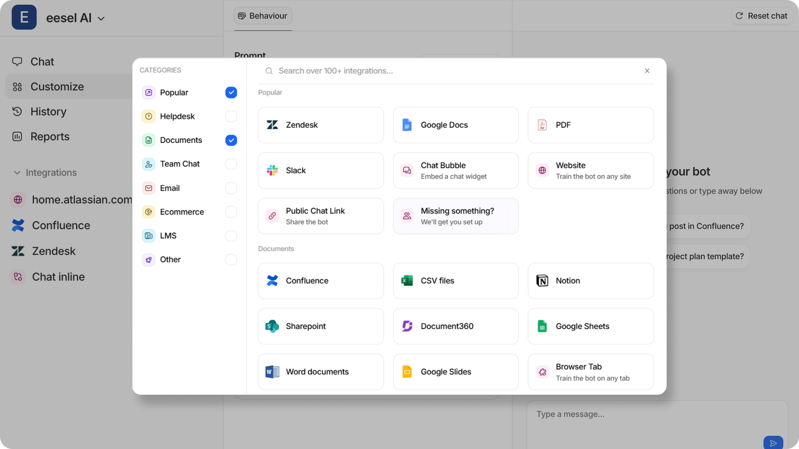Uncheck the Documents category checkbox
The image size is (799, 449).
click(231, 140)
